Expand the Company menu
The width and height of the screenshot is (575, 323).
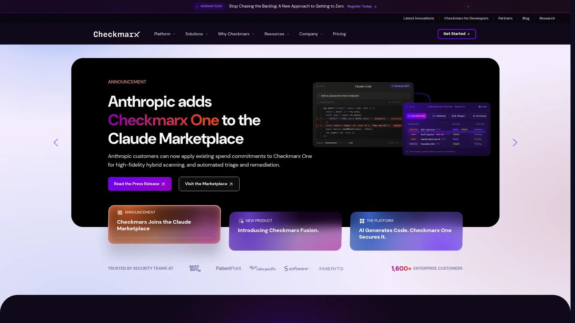point(311,34)
